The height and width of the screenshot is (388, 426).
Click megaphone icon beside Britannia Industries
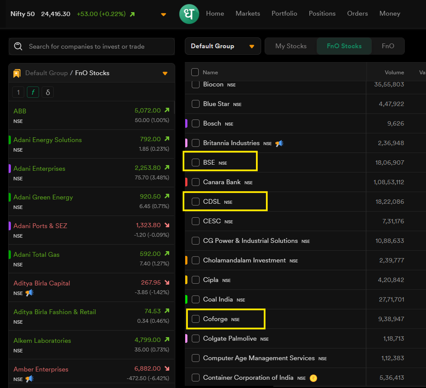tap(279, 143)
